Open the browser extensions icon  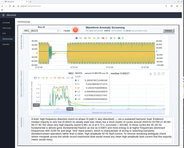[171, 6]
